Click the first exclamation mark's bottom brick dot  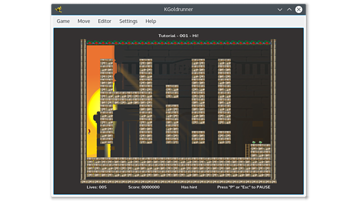(198, 137)
